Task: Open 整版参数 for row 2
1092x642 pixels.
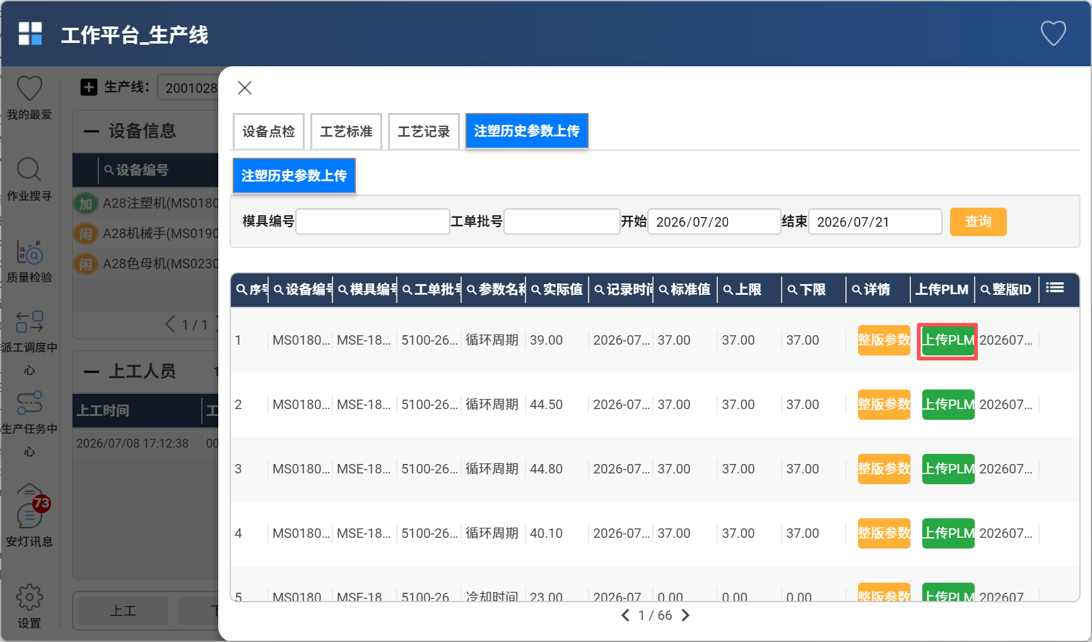Action: tap(884, 405)
